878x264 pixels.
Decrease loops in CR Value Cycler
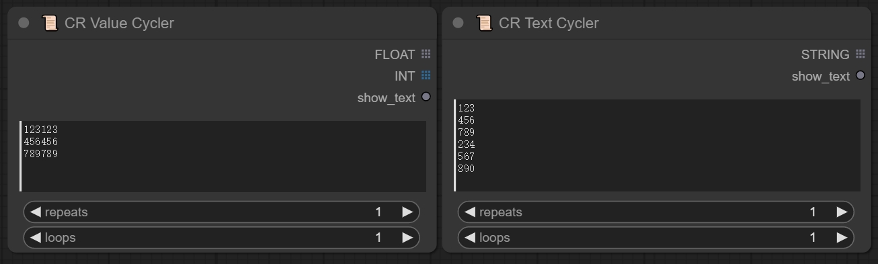(x=36, y=238)
